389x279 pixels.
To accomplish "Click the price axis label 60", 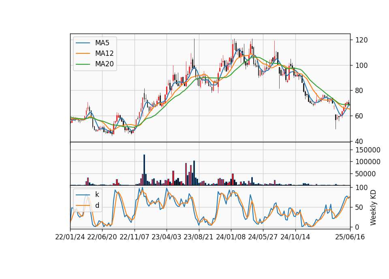I will coord(359,116).
